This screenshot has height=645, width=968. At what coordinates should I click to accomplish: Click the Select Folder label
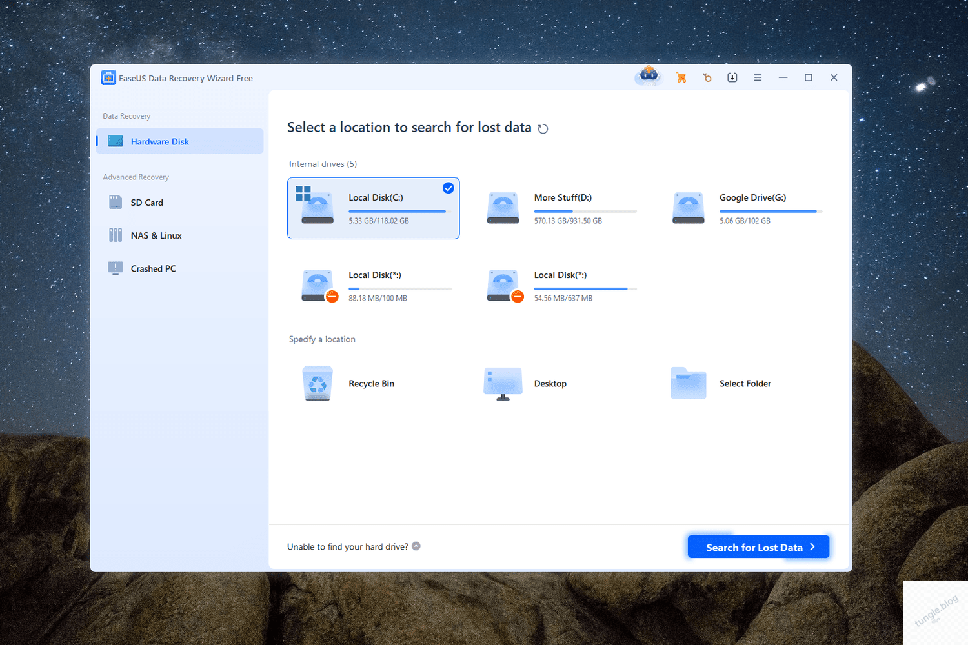coord(745,383)
